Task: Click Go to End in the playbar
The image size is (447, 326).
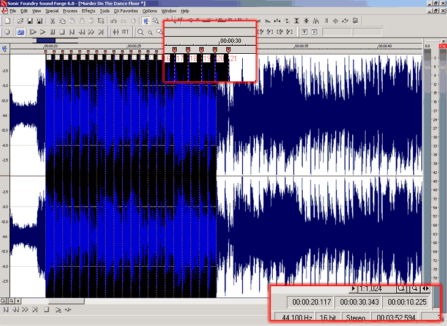Action: 35,309
